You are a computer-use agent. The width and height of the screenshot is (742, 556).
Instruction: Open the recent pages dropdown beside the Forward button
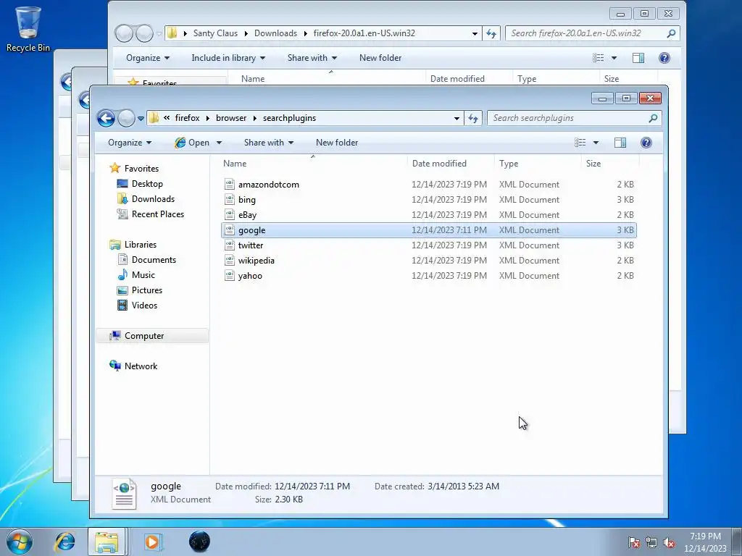click(x=141, y=119)
